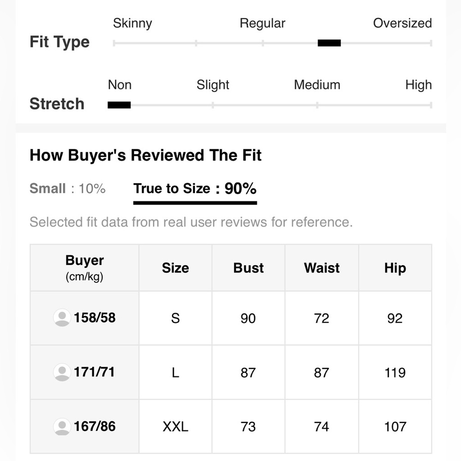Click avatar icon for buyer 158/58

62,318
